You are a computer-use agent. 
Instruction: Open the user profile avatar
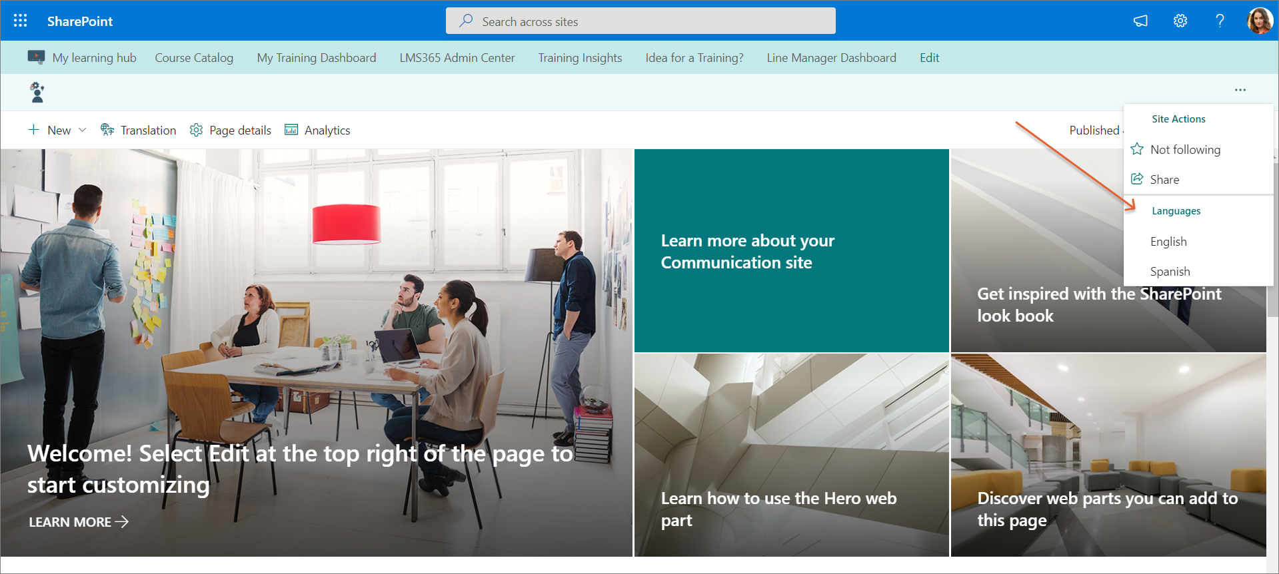click(1259, 21)
